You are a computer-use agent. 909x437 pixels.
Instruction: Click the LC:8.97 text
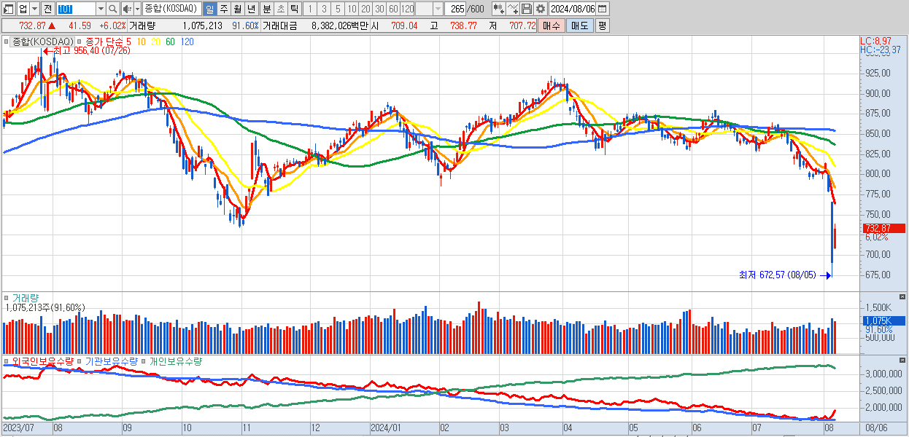[875, 41]
